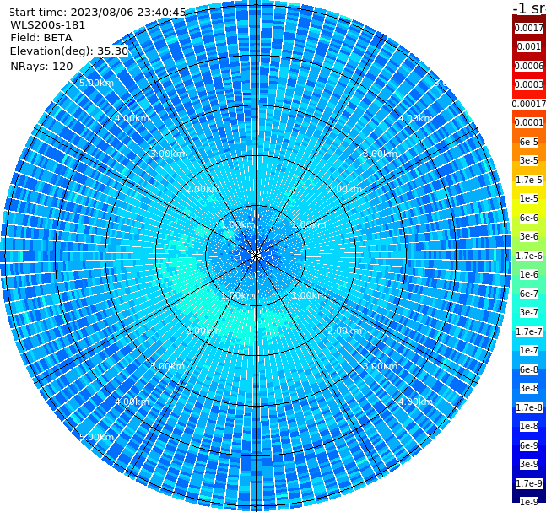This screenshot has width=546, height=512.
Task: Click the '3e-8' colorbar tick
Action: [x=529, y=388]
